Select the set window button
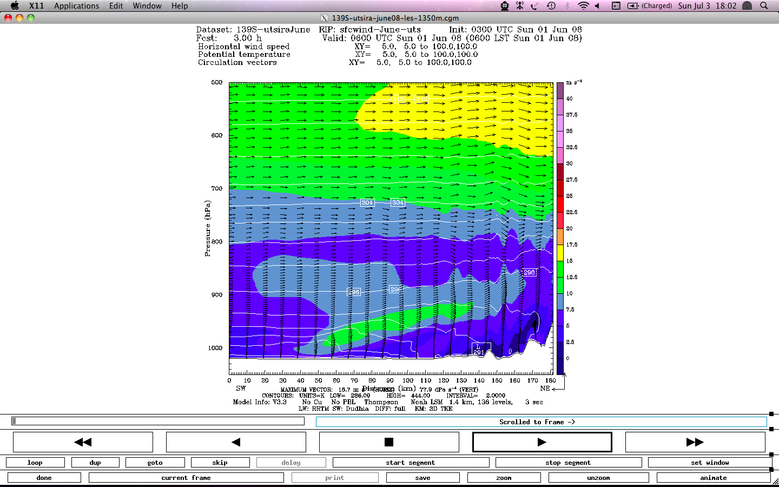The height and width of the screenshot is (487, 779). click(710, 463)
